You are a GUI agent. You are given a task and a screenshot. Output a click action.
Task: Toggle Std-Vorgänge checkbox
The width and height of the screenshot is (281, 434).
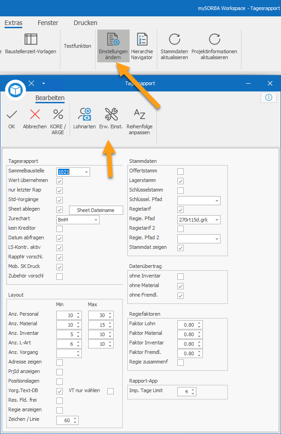click(60, 200)
